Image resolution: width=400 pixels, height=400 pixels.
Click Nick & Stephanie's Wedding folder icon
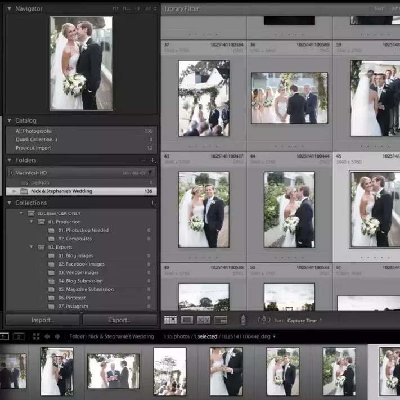click(x=24, y=191)
